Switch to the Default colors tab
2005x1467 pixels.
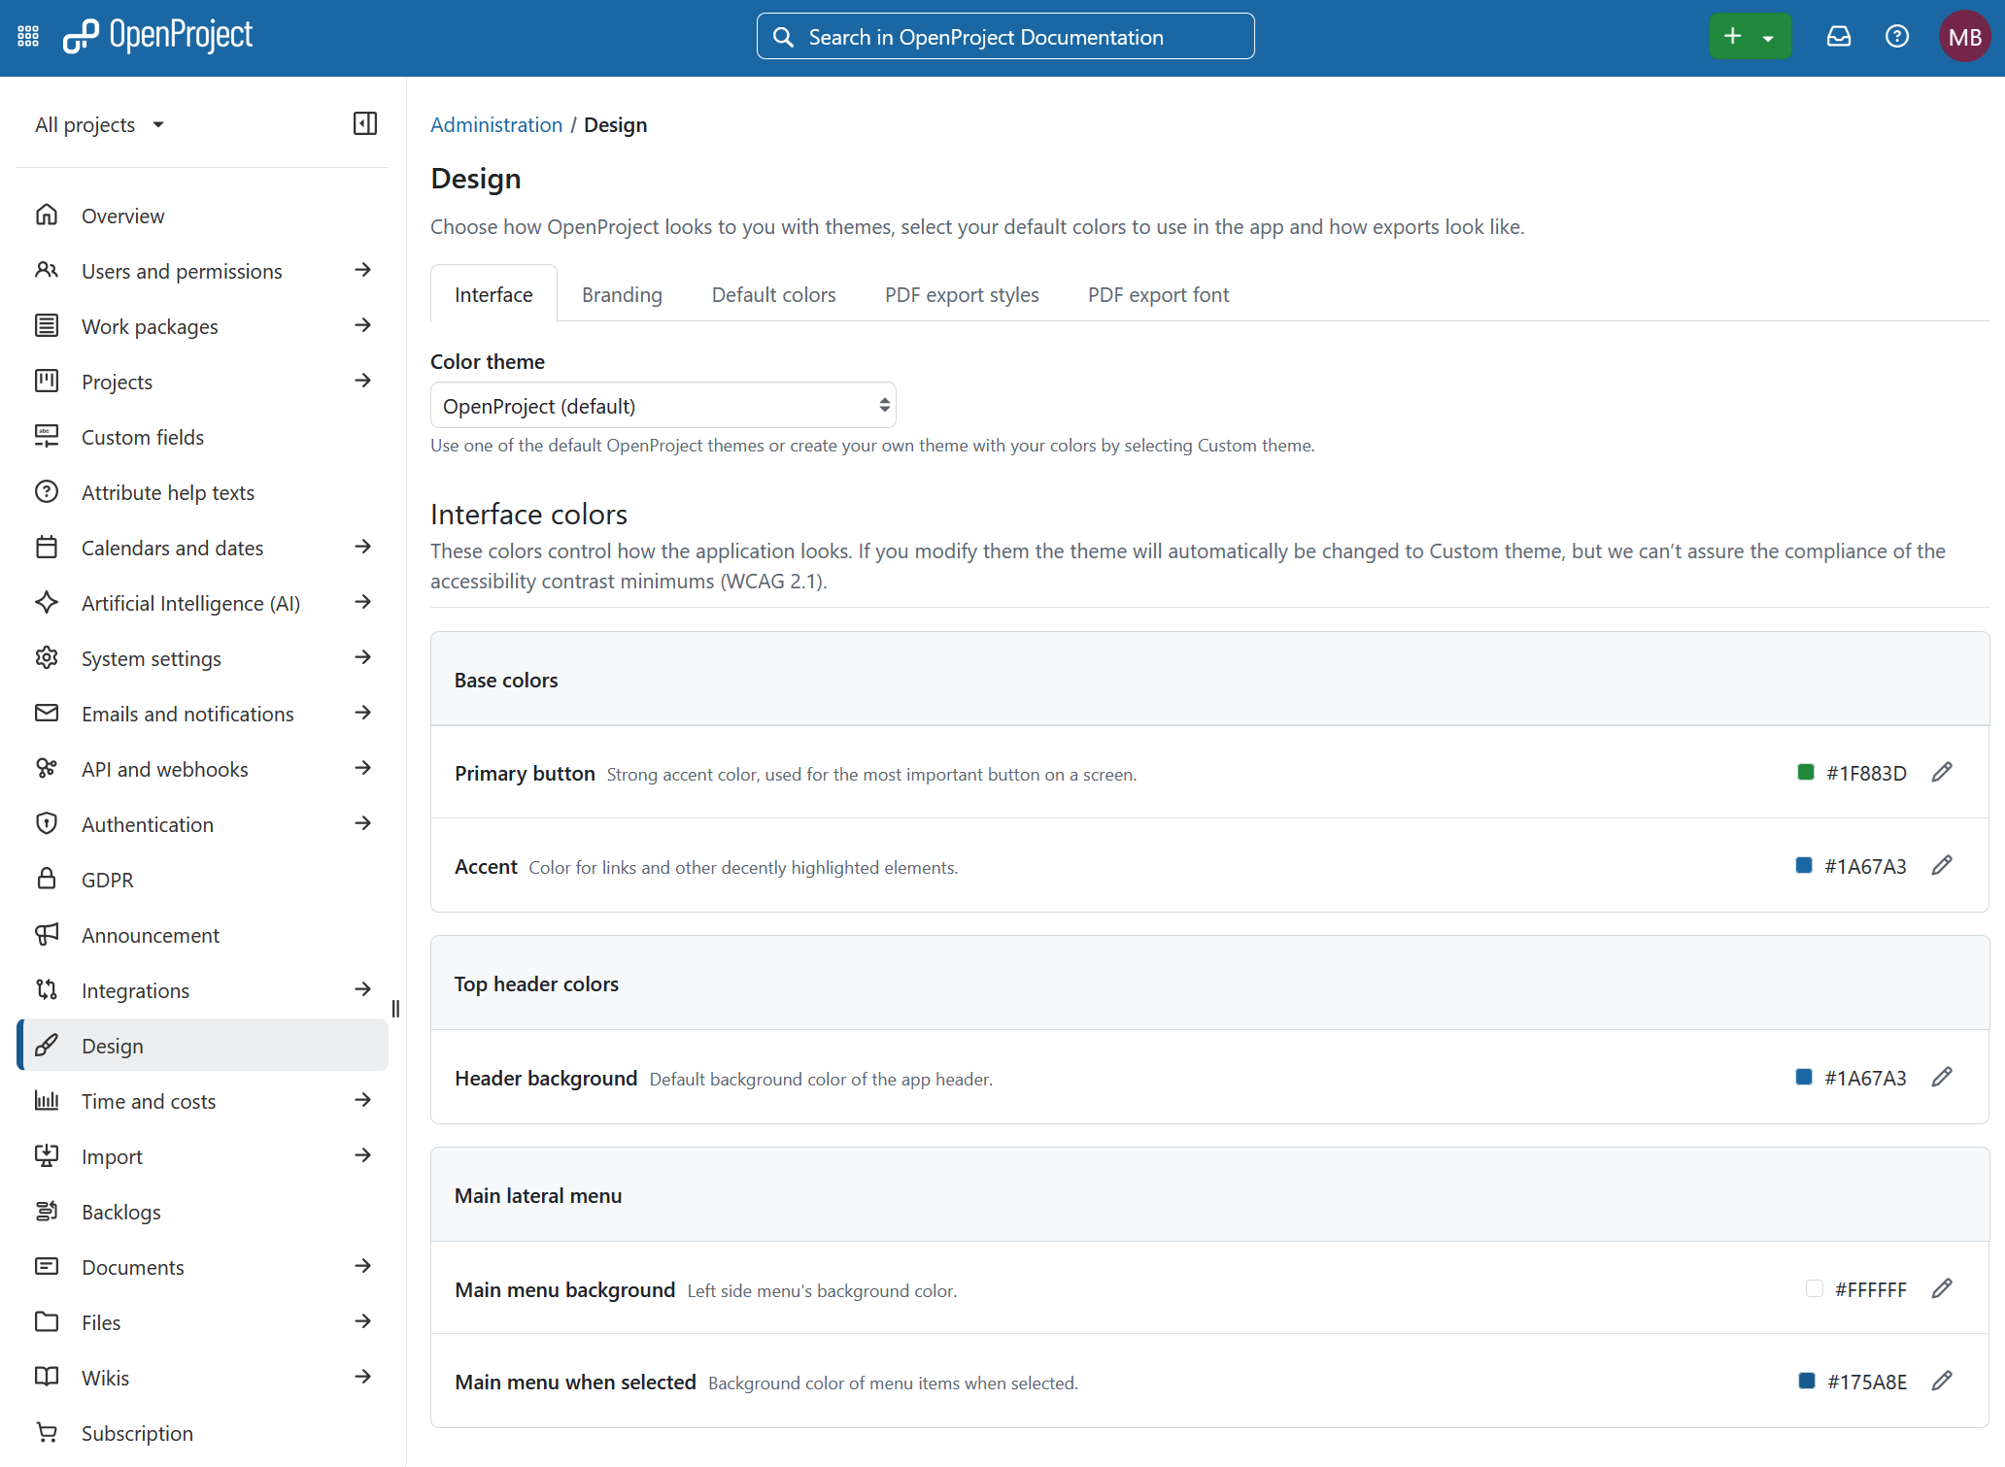(773, 294)
